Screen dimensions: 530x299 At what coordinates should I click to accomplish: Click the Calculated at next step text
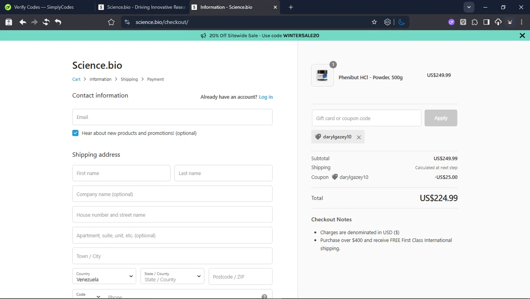436,168
